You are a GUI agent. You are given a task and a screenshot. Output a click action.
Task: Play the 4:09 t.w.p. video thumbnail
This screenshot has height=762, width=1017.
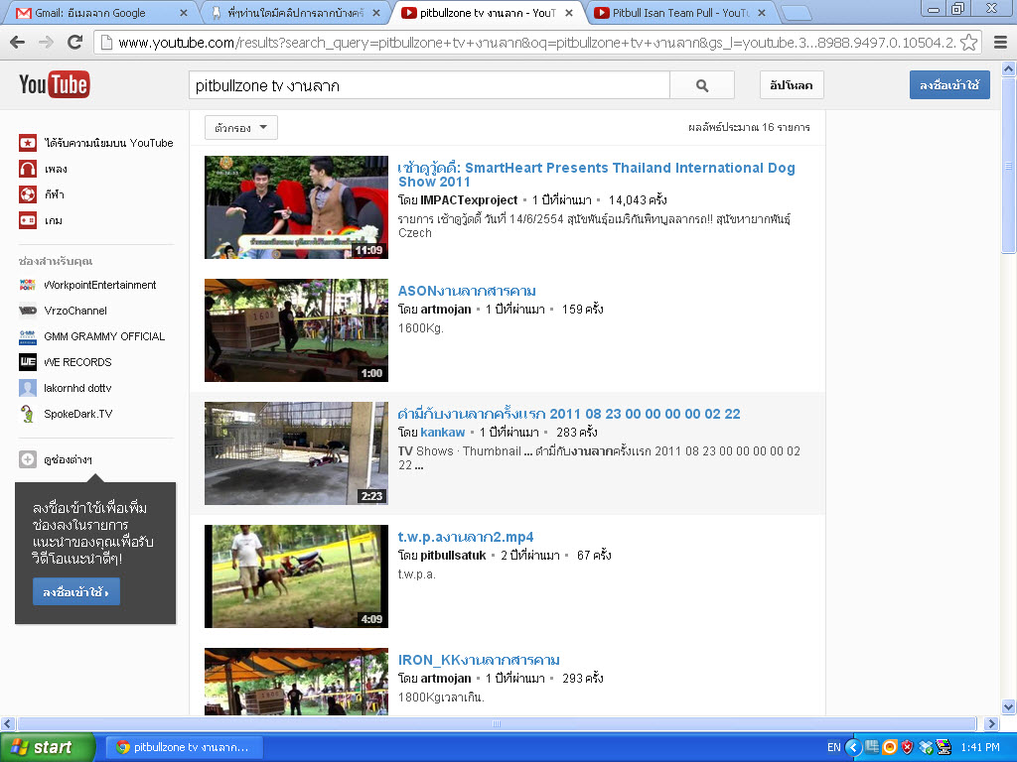(296, 576)
